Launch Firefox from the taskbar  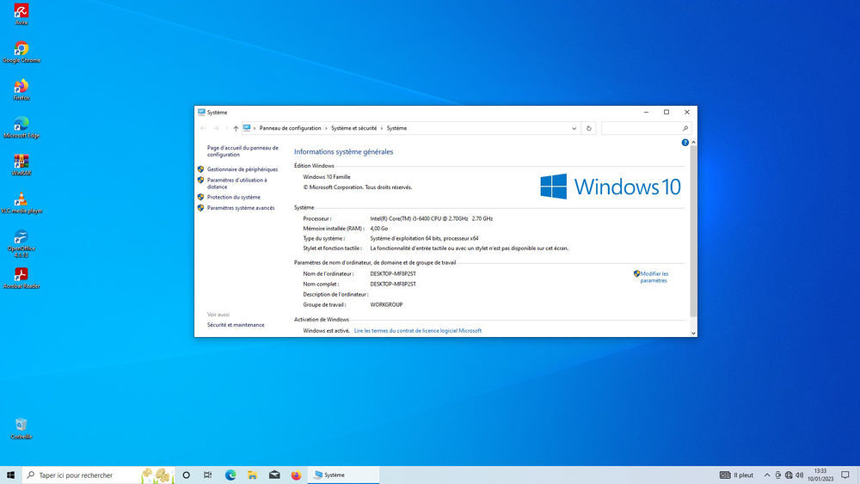click(296, 475)
